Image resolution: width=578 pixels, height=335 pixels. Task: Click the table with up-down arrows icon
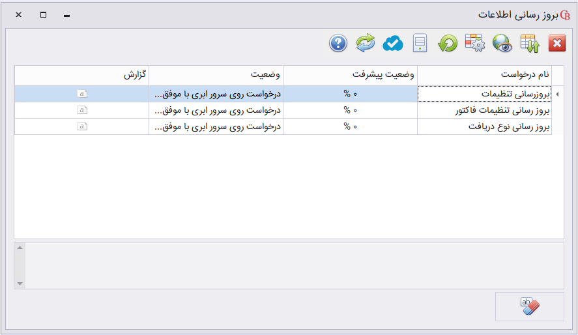pyautogui.click(x=530, y=44)
